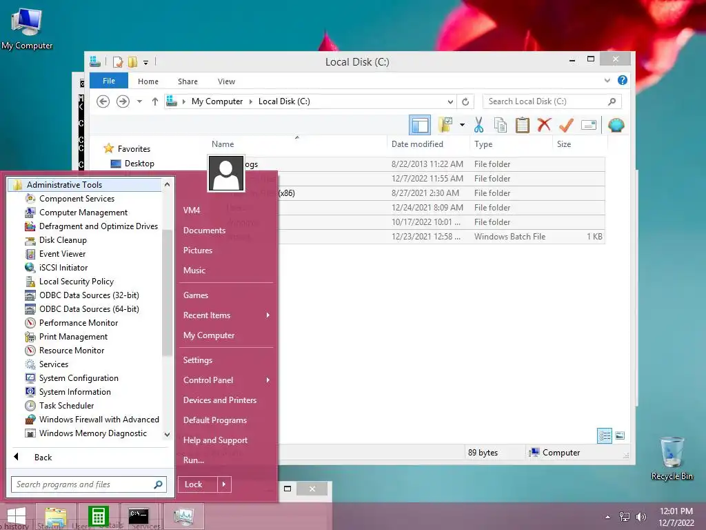Click the red X Delete icon
The height and width of the screenshot is (530, 706).
pyautogui.click(x=544, y=125)
